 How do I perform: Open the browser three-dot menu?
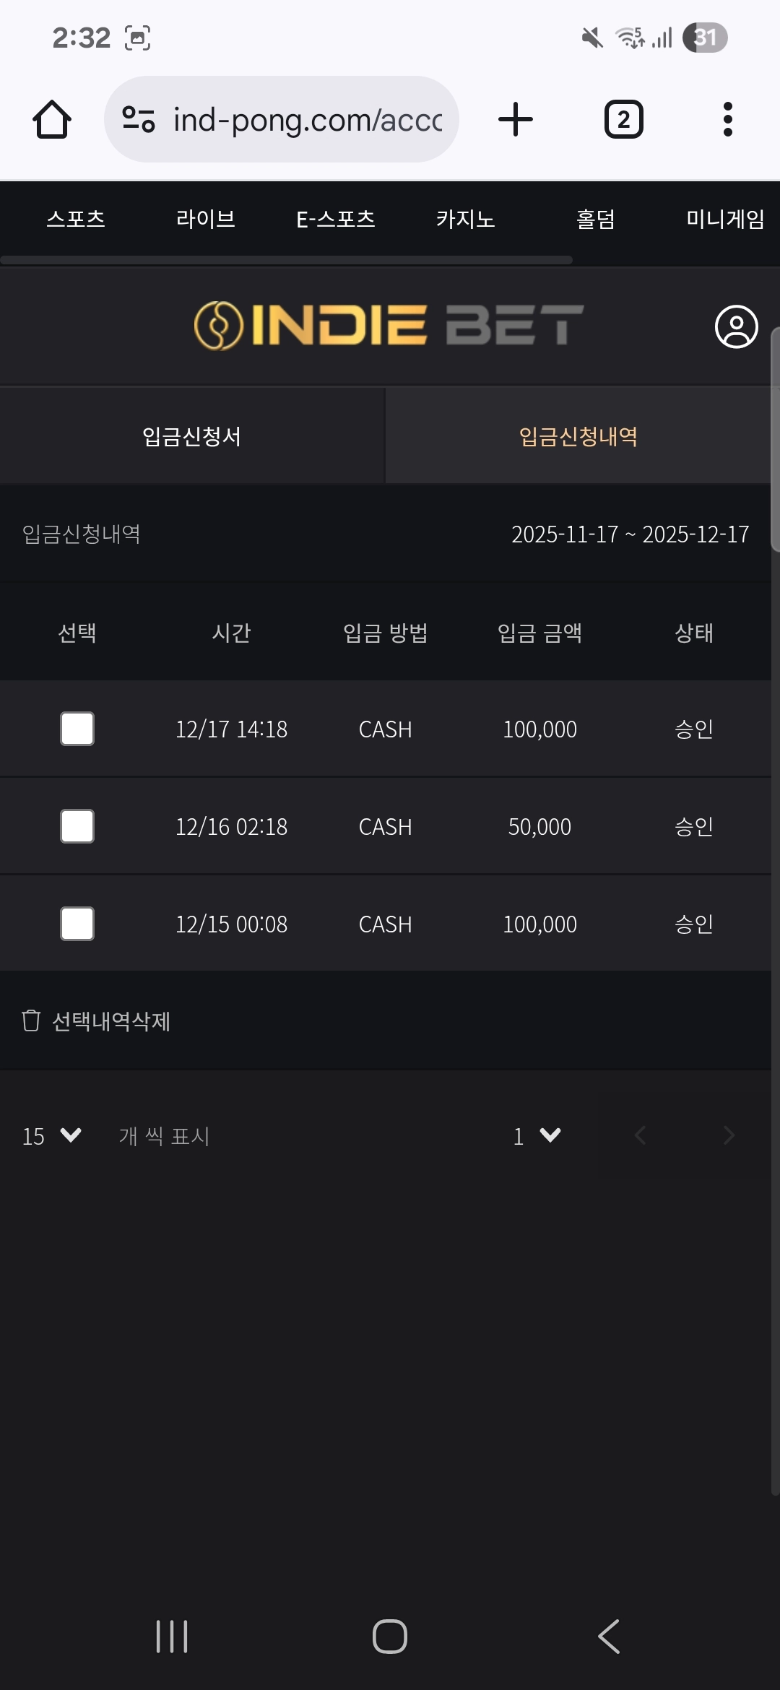point(727,119)
